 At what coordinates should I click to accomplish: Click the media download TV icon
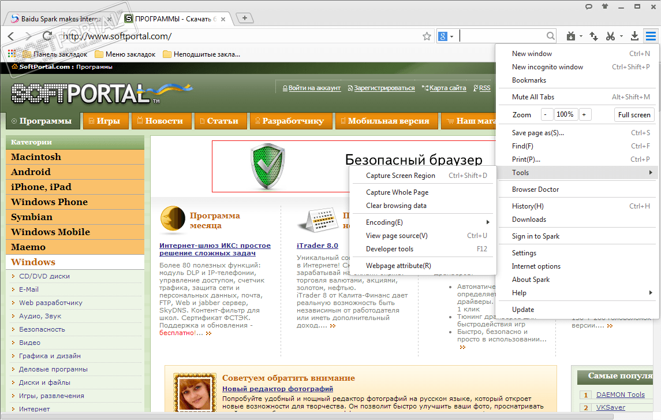(x=571, y=36)
